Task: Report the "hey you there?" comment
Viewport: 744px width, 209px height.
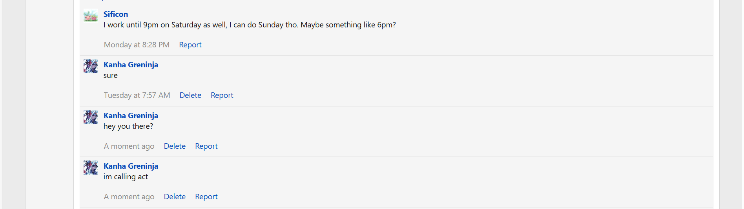Action: click(x=206, y=146)
